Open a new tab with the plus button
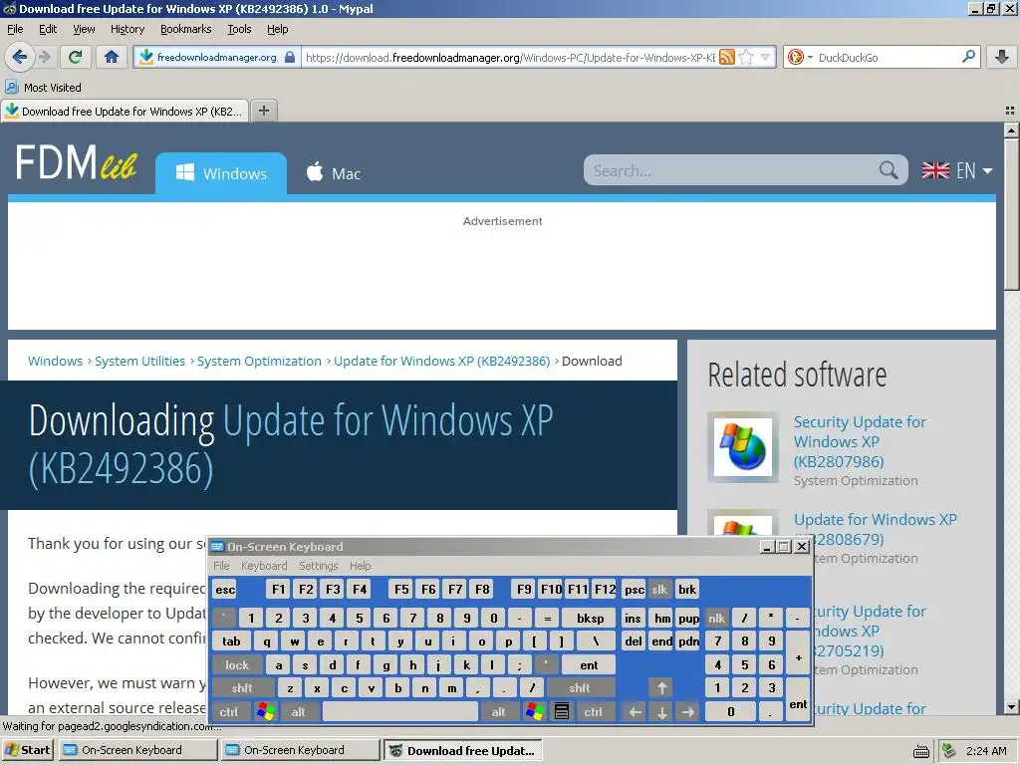This screenshot has width=1020, height=765. point(263,111)
